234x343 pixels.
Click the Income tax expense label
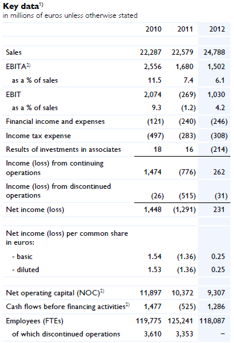tap(39, 136)
